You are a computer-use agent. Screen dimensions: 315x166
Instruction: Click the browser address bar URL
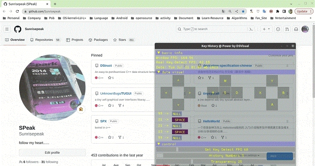tap(44, 11)
